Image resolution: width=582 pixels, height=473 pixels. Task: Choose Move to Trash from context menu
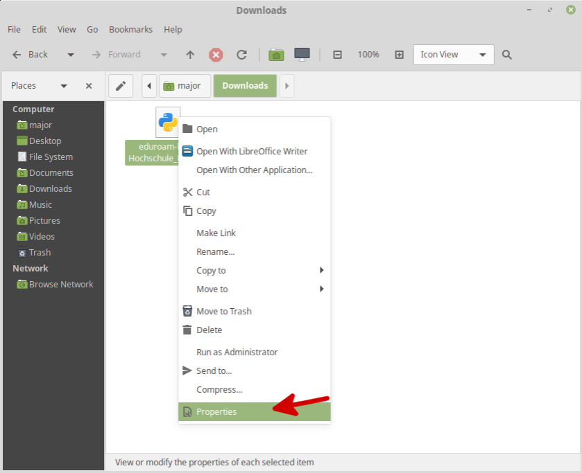pyautogui.click(x=223, y=312)
